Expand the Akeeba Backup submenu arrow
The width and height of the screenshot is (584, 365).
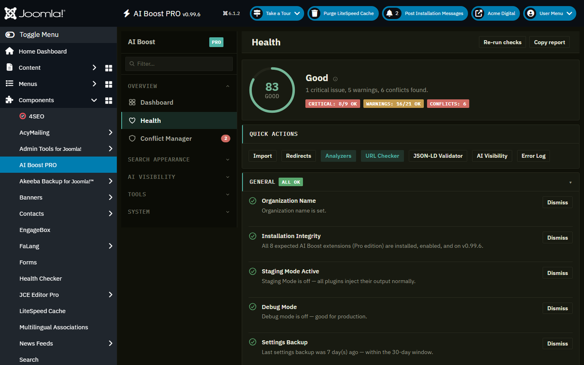point(110,181)
